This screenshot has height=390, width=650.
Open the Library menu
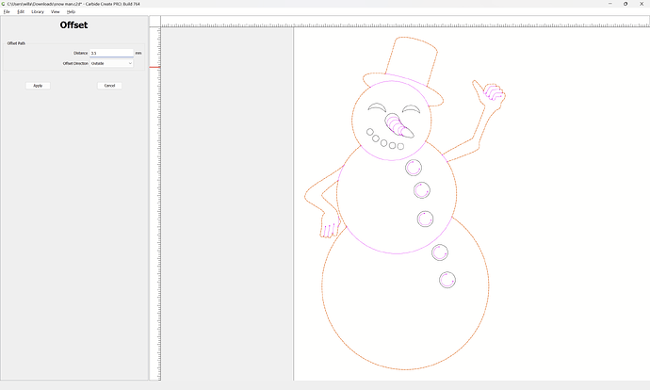[x=38, y=11]
